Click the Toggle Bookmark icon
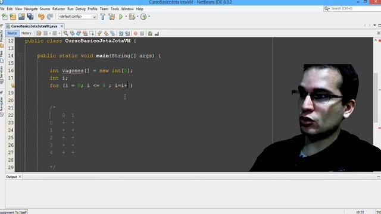This screenshot has height=214, width=381. [x=113, y=33]
